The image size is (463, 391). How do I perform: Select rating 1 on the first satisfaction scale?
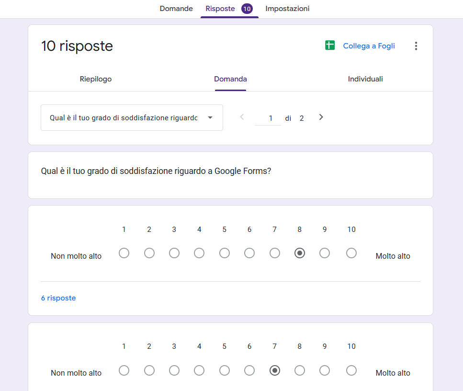124,253
